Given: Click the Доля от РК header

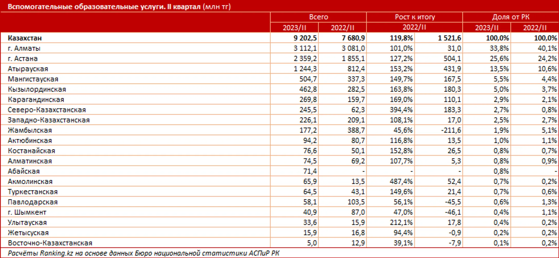Looking at the screenshot, I should tap(511, 17).
